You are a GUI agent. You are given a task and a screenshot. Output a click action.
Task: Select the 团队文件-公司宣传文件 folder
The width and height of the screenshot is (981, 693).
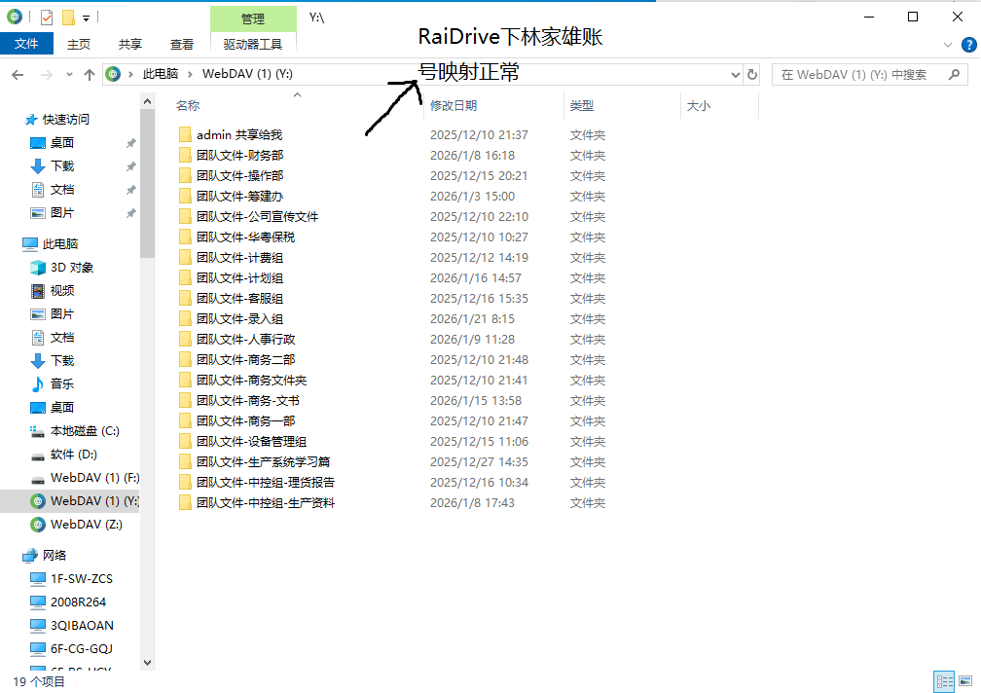[257, 216]
